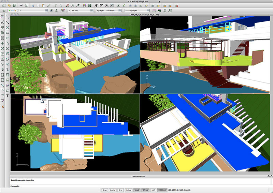Click the coordinates readout in status bar

tap(179, 190)
